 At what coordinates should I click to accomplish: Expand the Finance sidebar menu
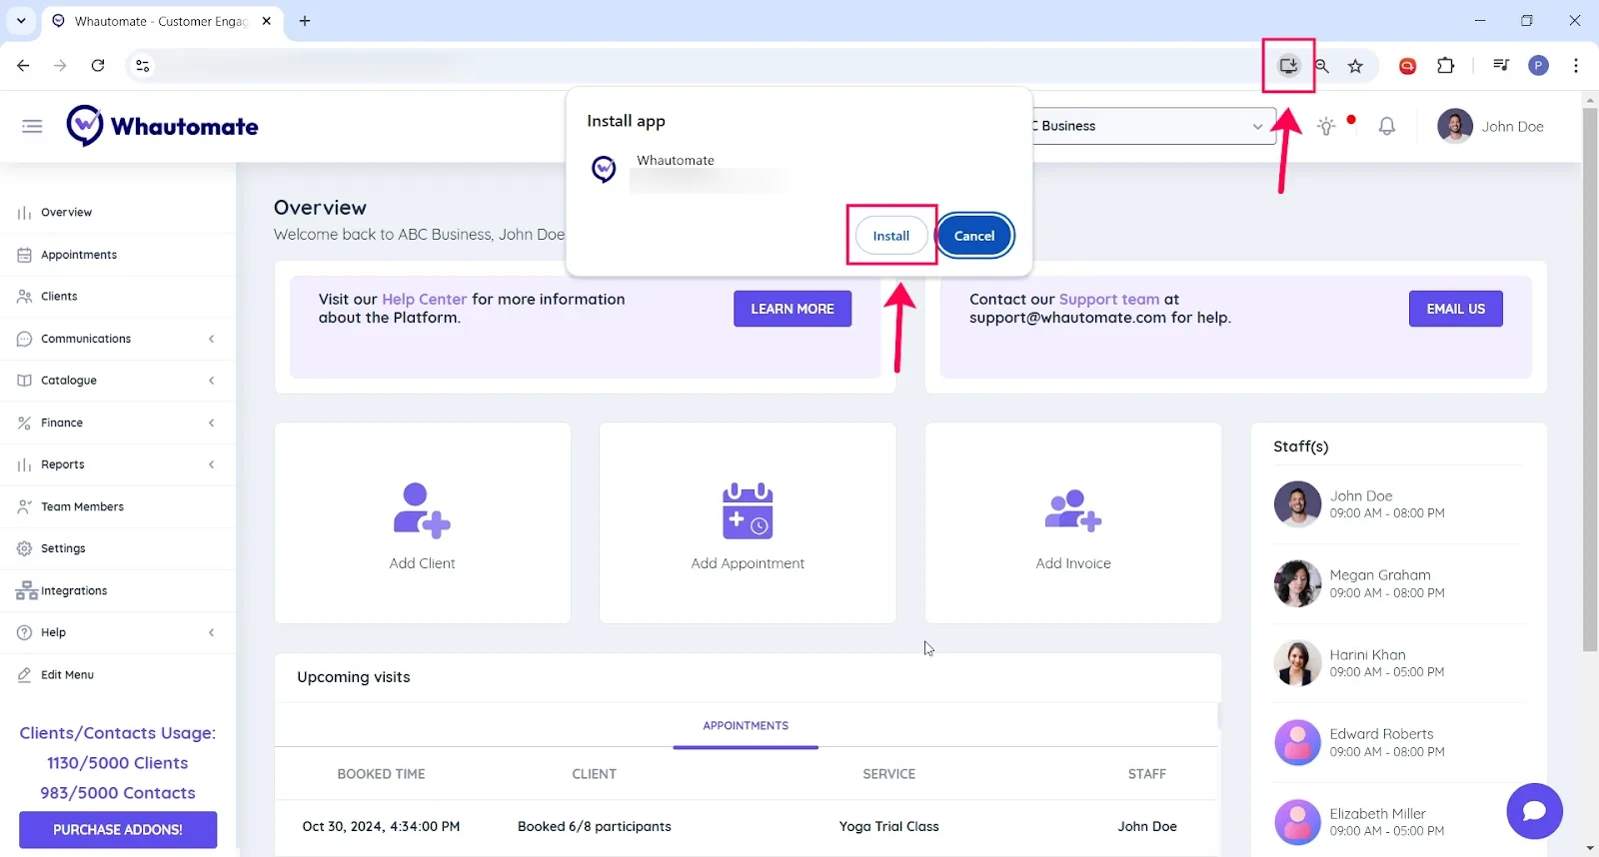118,423
